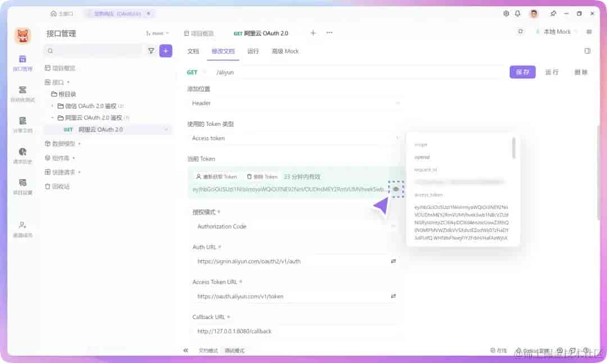Expand the 微信 OAuth 2.0 鉴权 folder
Image resolution: width=607 pixels, height=363 pixels.
point(53,106)
